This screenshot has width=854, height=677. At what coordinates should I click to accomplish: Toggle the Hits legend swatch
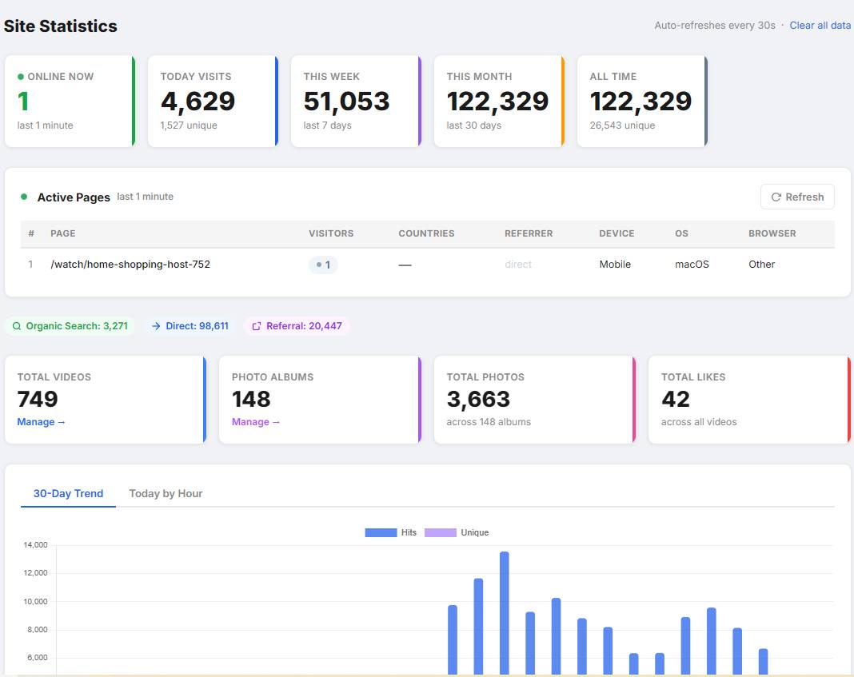381,532
